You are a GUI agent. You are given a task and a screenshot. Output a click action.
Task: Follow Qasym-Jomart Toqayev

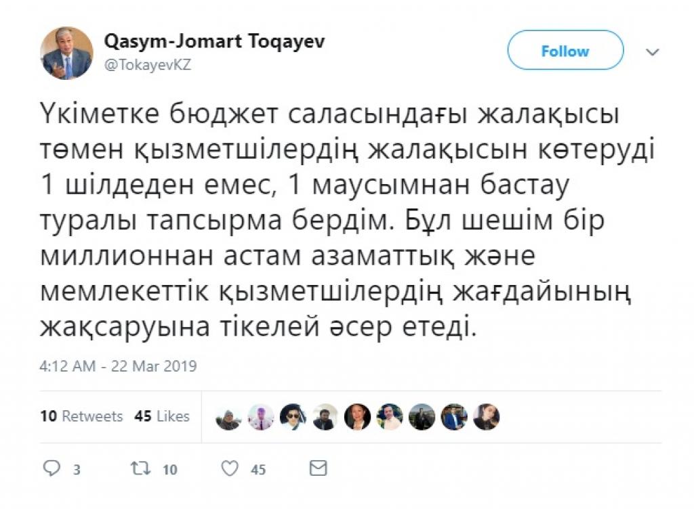coord(565,51)
